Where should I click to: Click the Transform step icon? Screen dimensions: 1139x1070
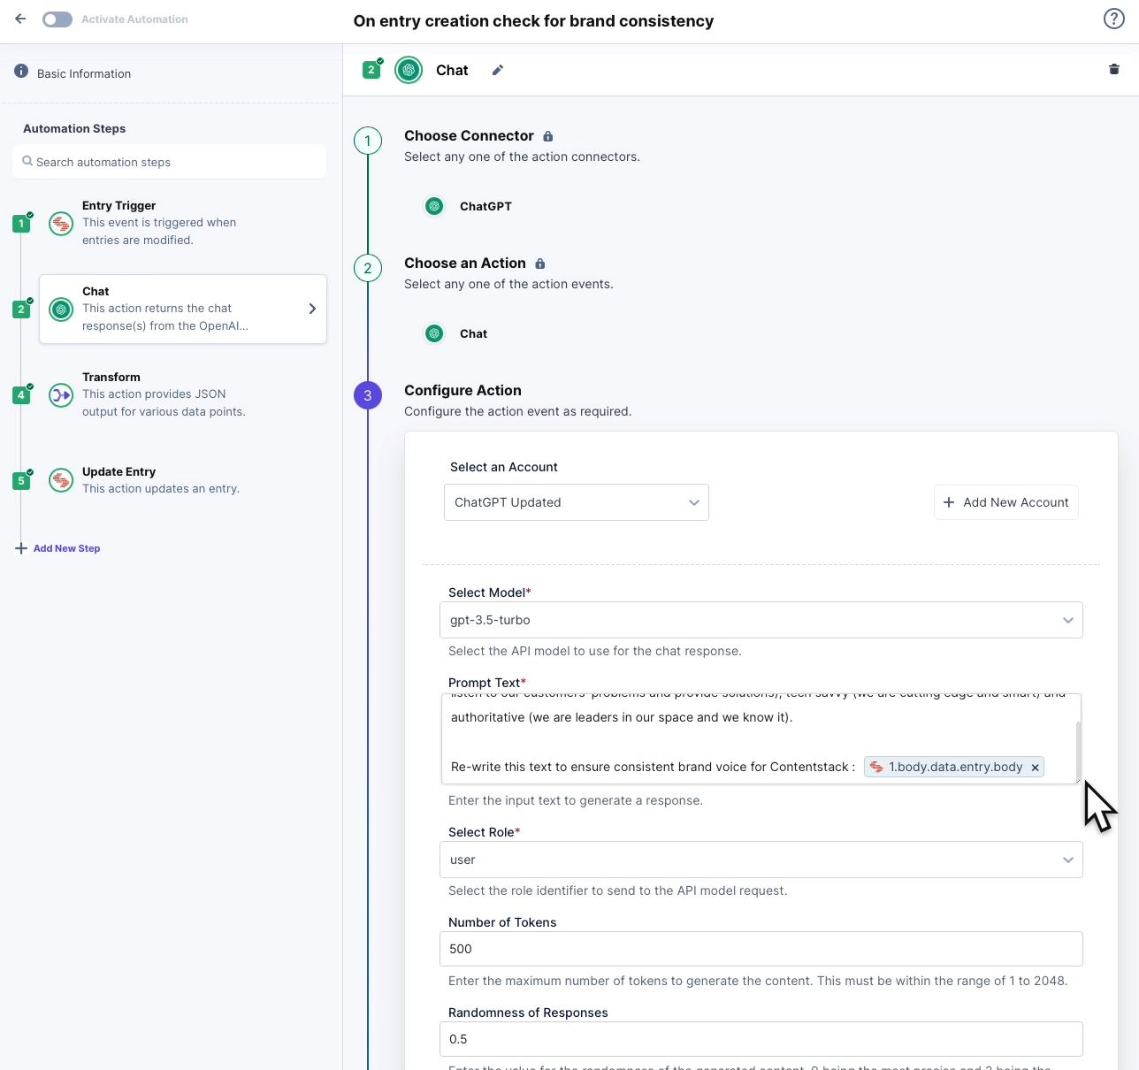click(61, 395)
